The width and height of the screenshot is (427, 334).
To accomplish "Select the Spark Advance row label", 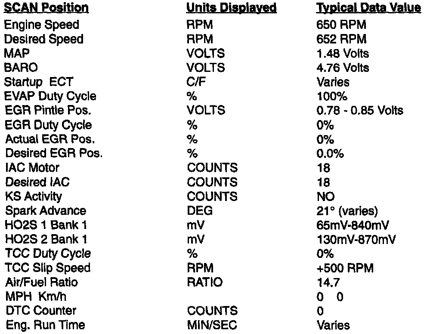I will 45,210.
